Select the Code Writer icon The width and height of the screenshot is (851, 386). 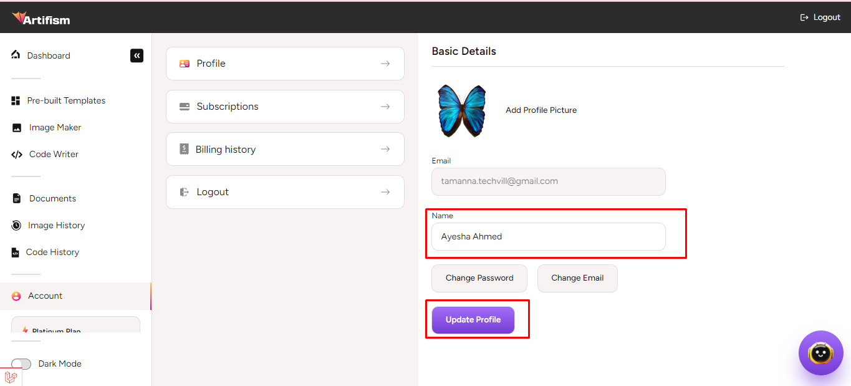click(17, 155)
